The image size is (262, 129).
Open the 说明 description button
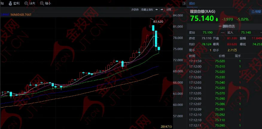pos(169,10)
